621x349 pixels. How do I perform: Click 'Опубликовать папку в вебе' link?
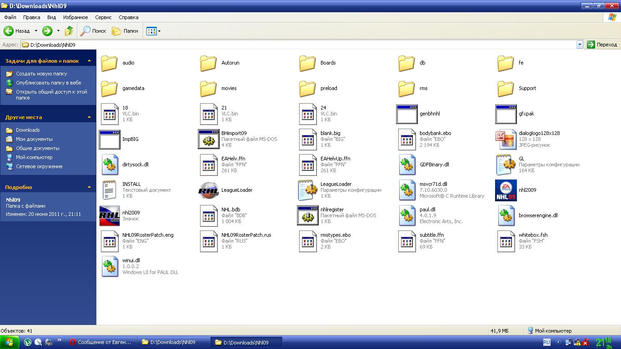pyautogui.click(x=48, y=83)
